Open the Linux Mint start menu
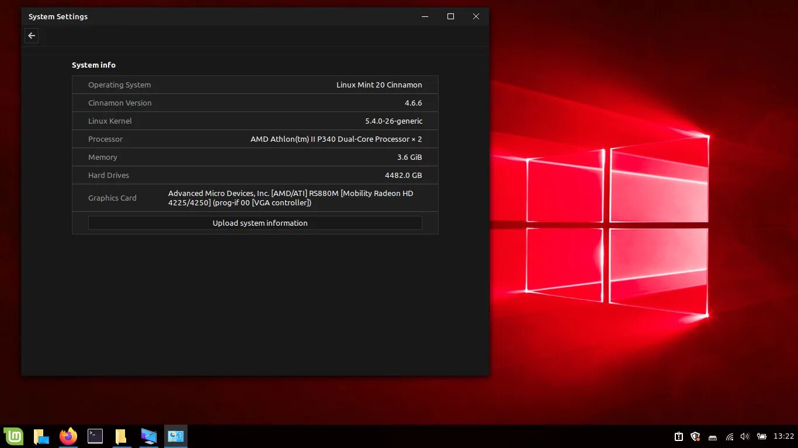 [13, 436]
